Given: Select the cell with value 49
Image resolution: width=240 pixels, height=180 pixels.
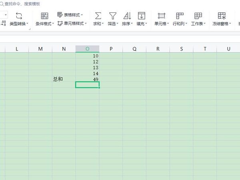Looking at the screenshot, I should click(87, 79).
